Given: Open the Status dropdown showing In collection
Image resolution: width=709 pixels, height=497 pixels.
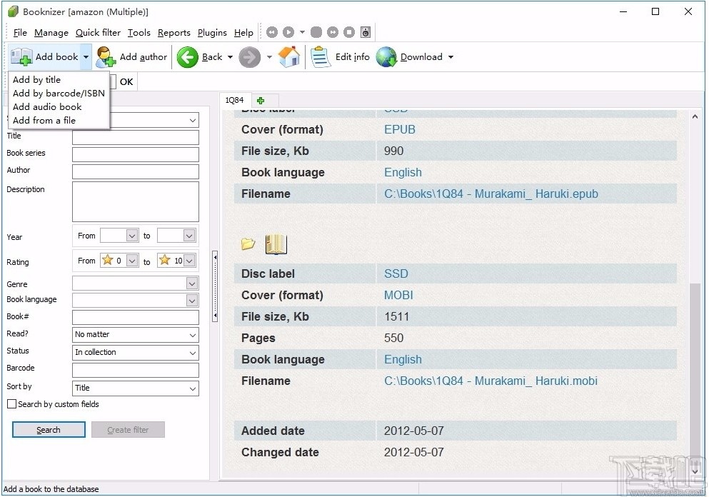Looking at the screenshot, I should pos(193,353).
